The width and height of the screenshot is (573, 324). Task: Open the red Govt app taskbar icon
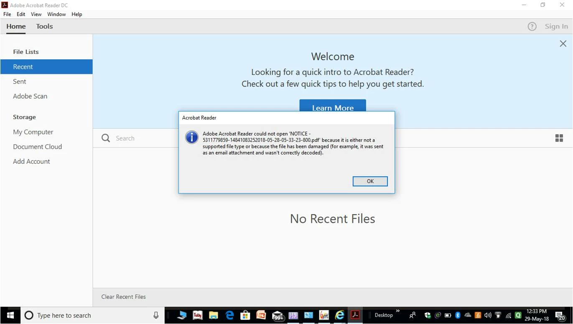point(324,315)
